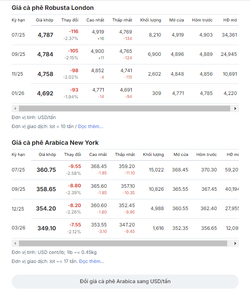Open the Đọc thêm link under Robusta table

pyautogui.click(x=90, y=126)
